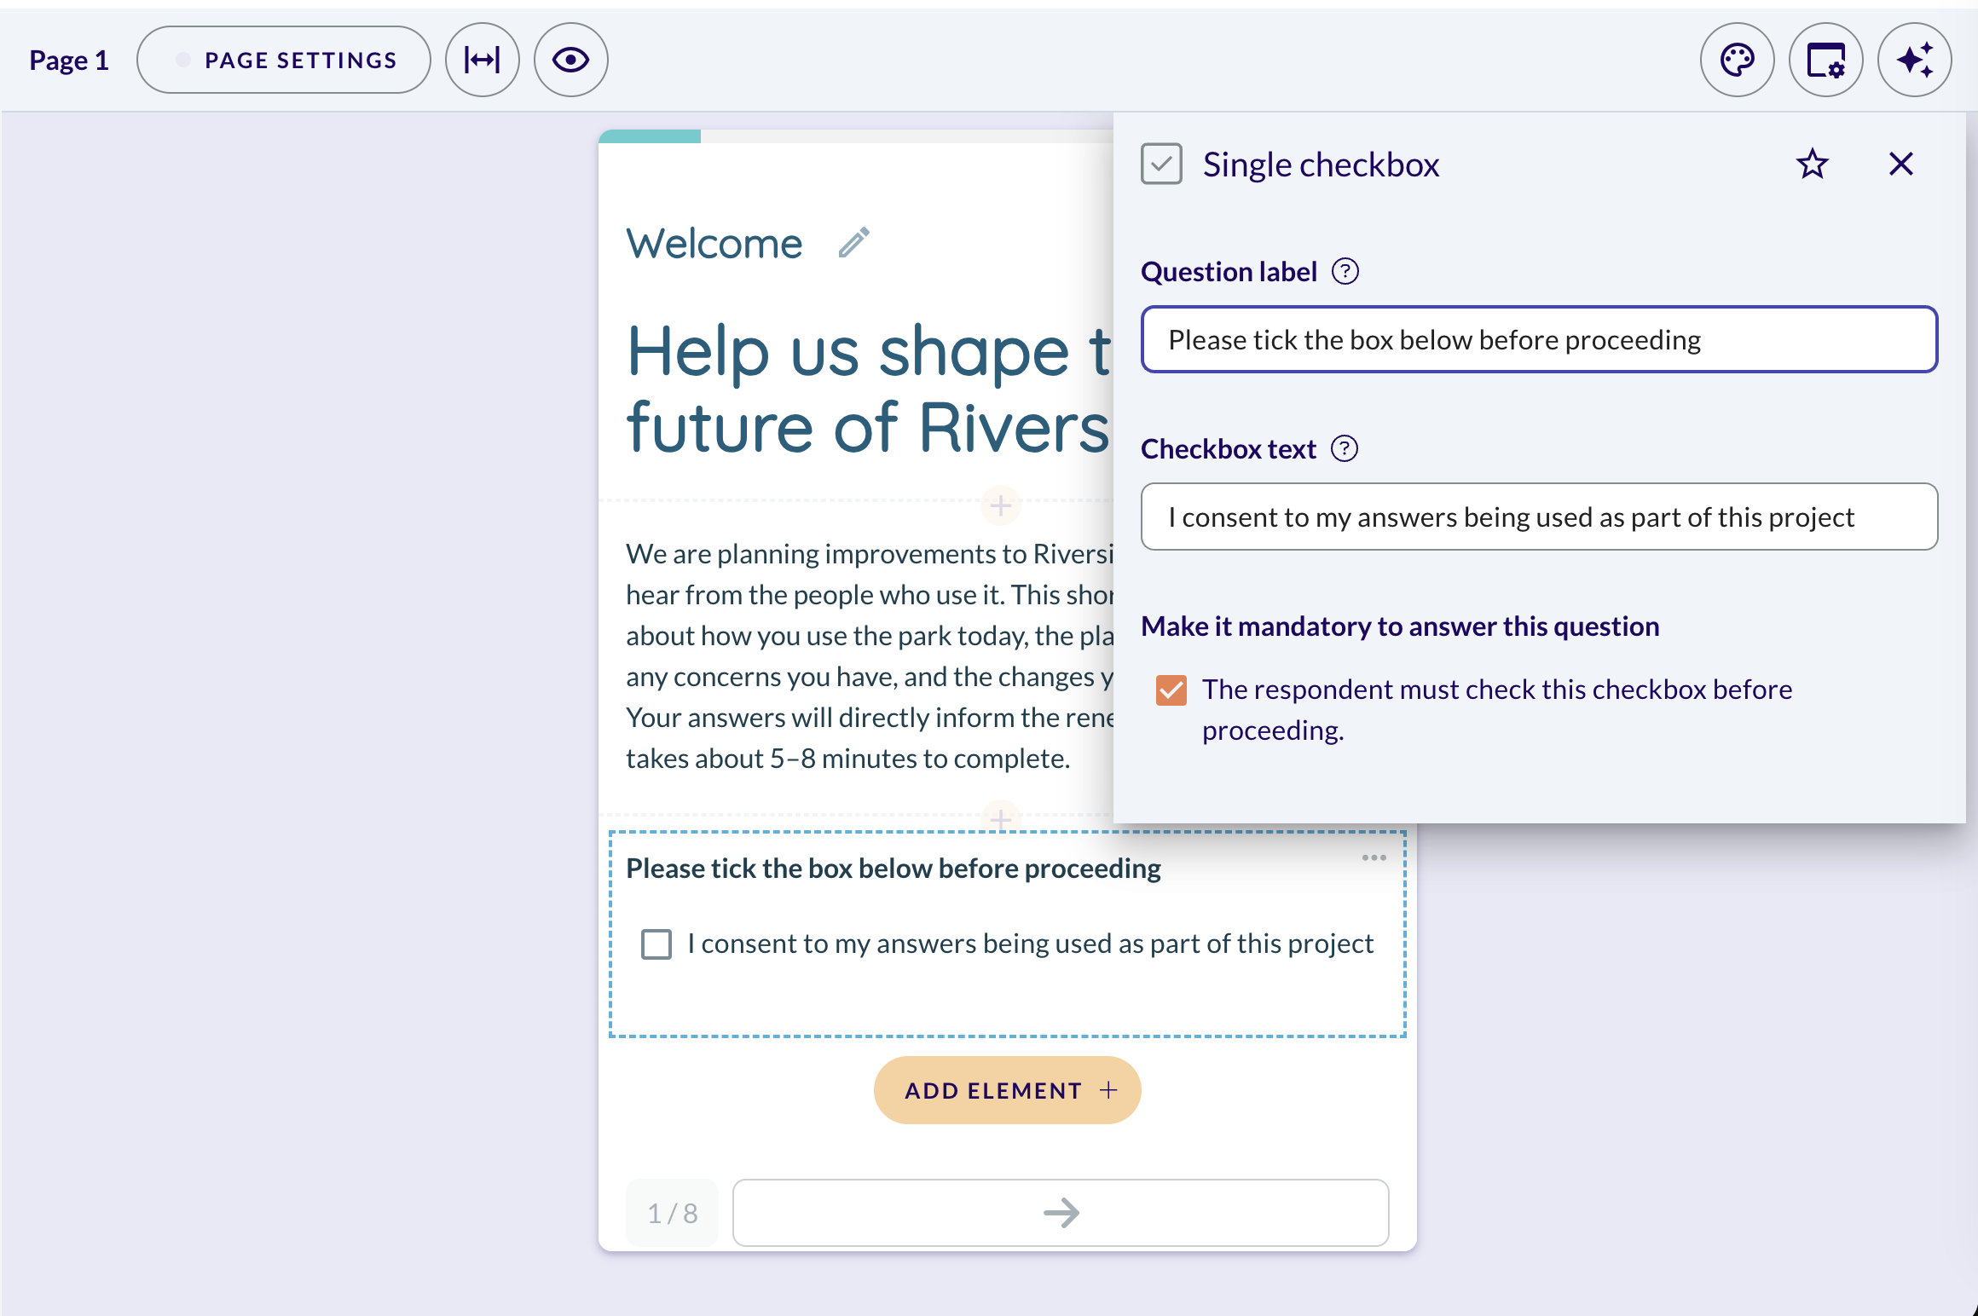The image size is (1978, 1316).
Task: Launch the AI sparkle assistant icon
Action: 1914,60
